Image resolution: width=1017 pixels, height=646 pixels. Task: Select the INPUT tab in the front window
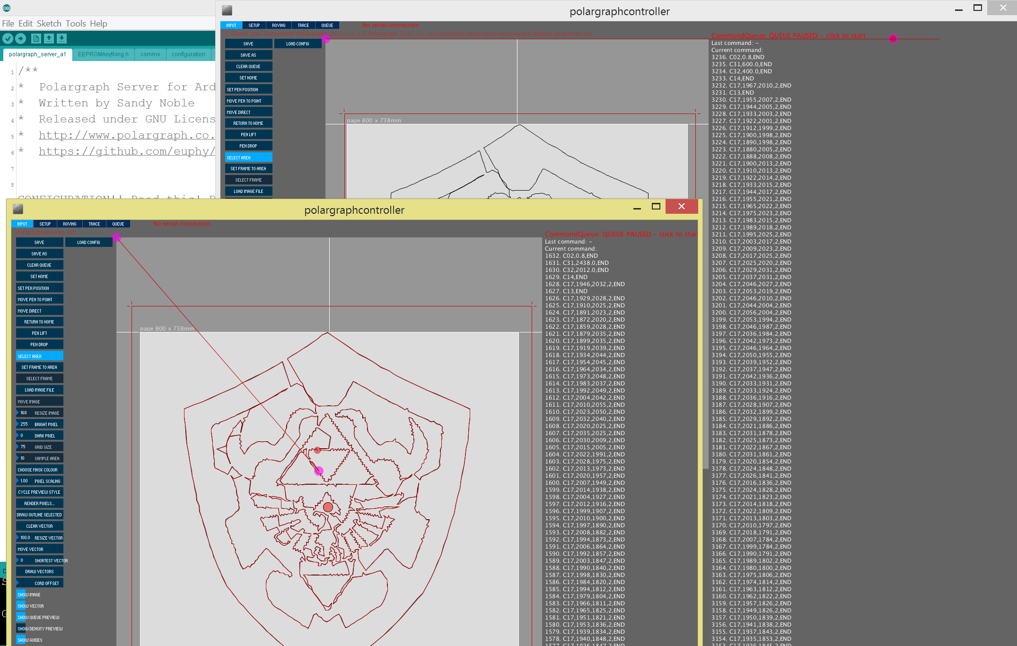22,224
